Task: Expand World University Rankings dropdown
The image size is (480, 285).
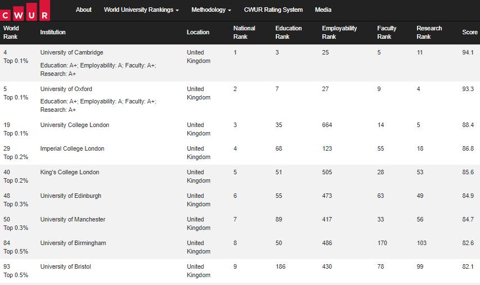Action: tap(141, 10)
